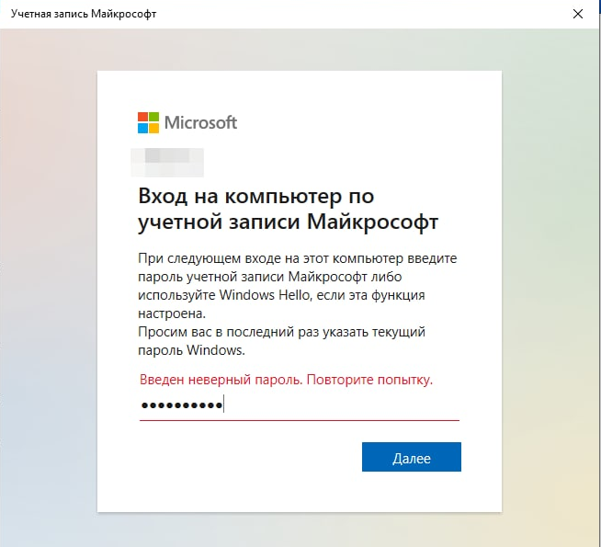
Task: Click the Далее button
Action: (412, 457)
